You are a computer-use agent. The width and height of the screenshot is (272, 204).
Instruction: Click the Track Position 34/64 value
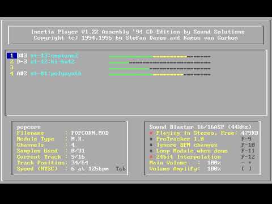click(x=80, y=163)
